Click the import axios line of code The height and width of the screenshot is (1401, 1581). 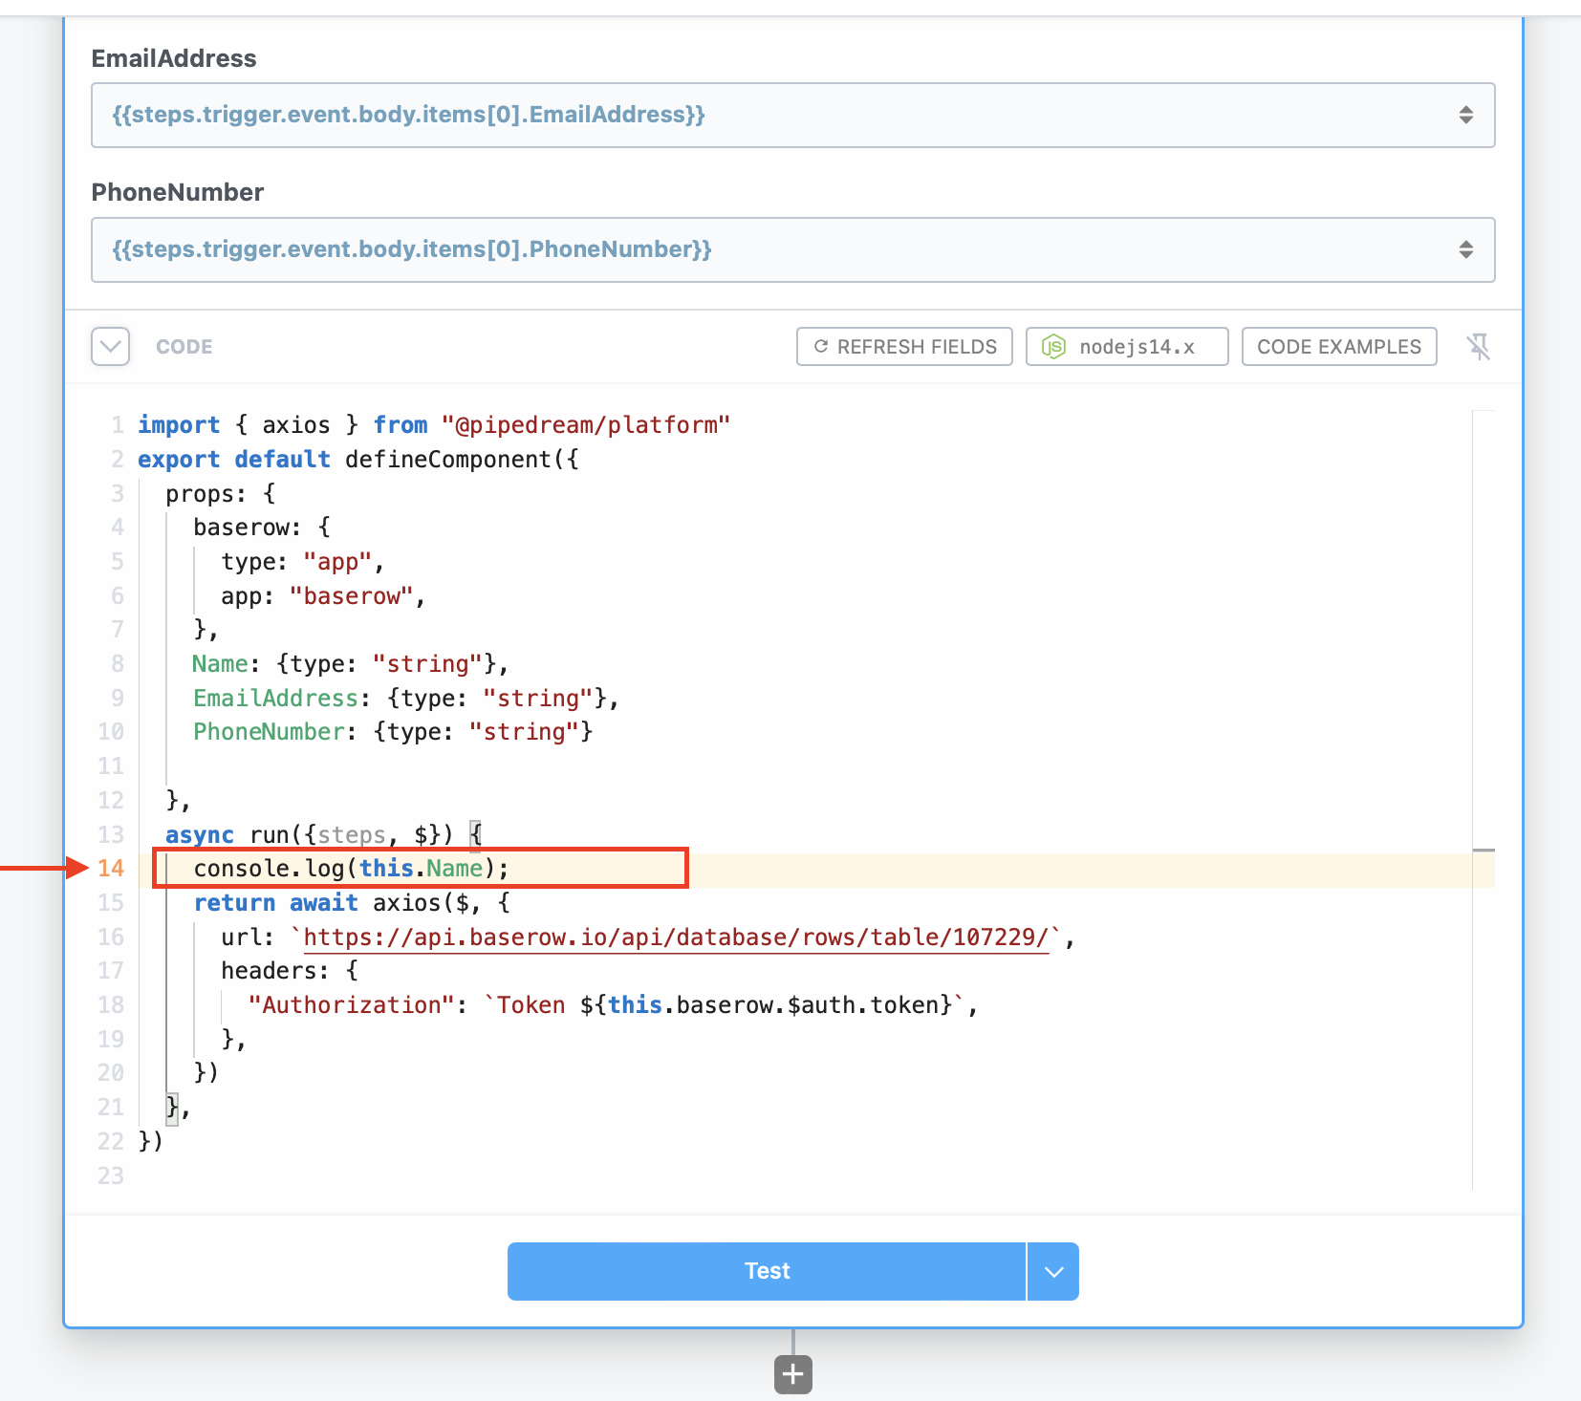tap(434, 425)
